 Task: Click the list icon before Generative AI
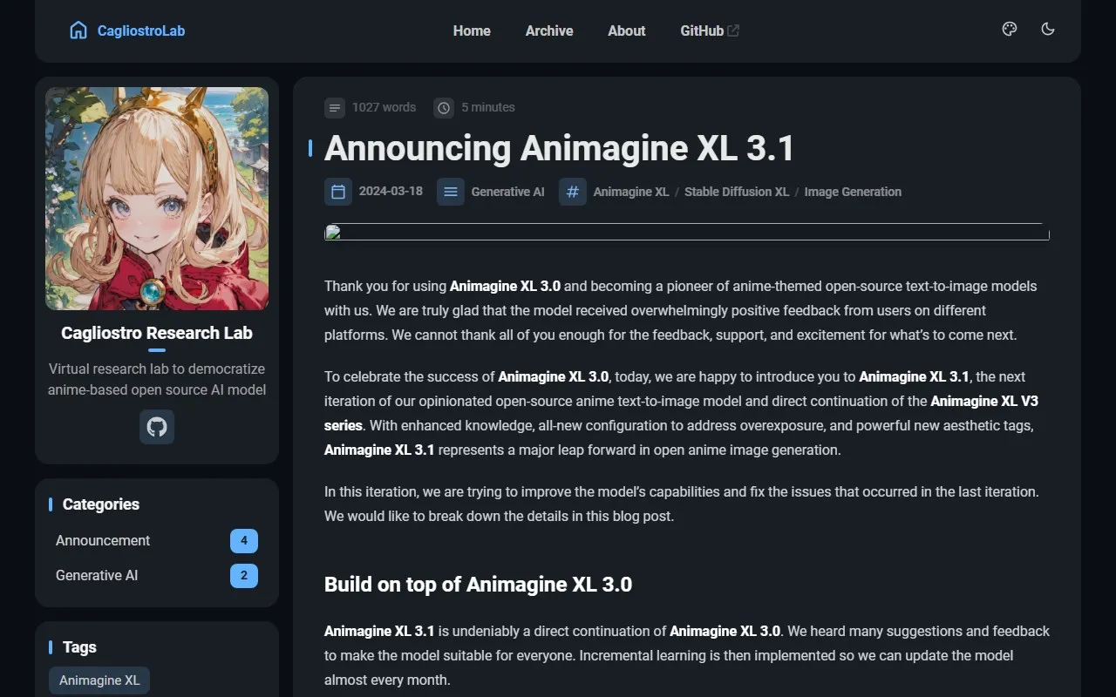(451, 192)
